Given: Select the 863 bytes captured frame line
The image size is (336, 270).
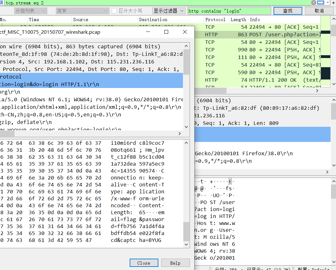Looking at the screenshot, I should 91,46.
